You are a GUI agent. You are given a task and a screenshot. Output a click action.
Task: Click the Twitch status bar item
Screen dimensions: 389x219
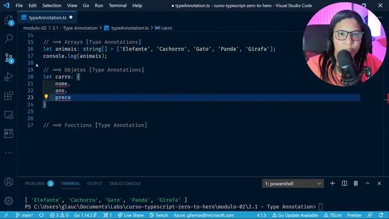[x=159, y=215]
